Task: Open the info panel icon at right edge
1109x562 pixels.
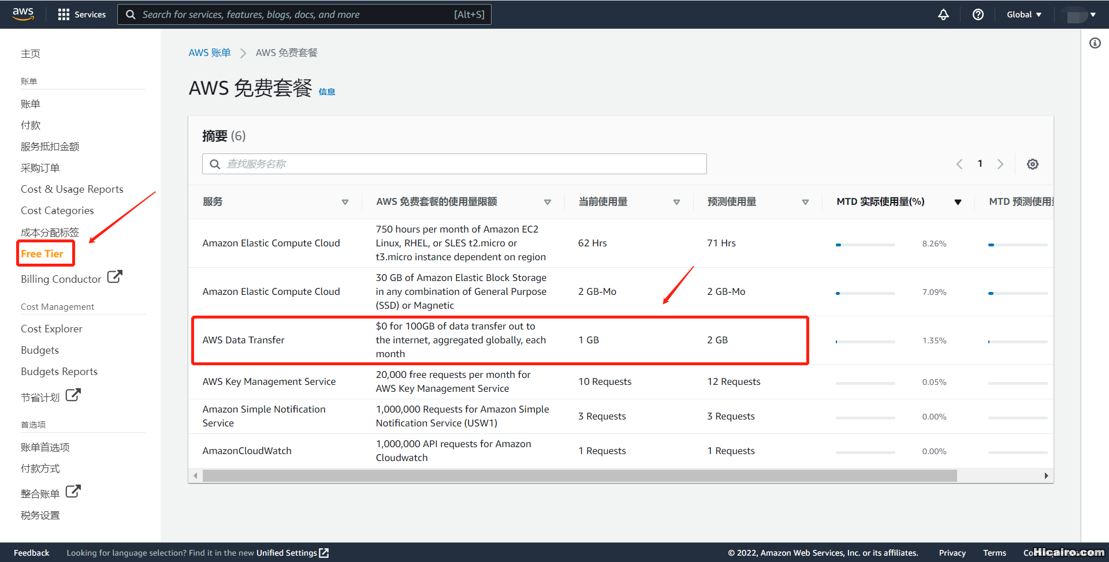Action: click(1095, 43)
